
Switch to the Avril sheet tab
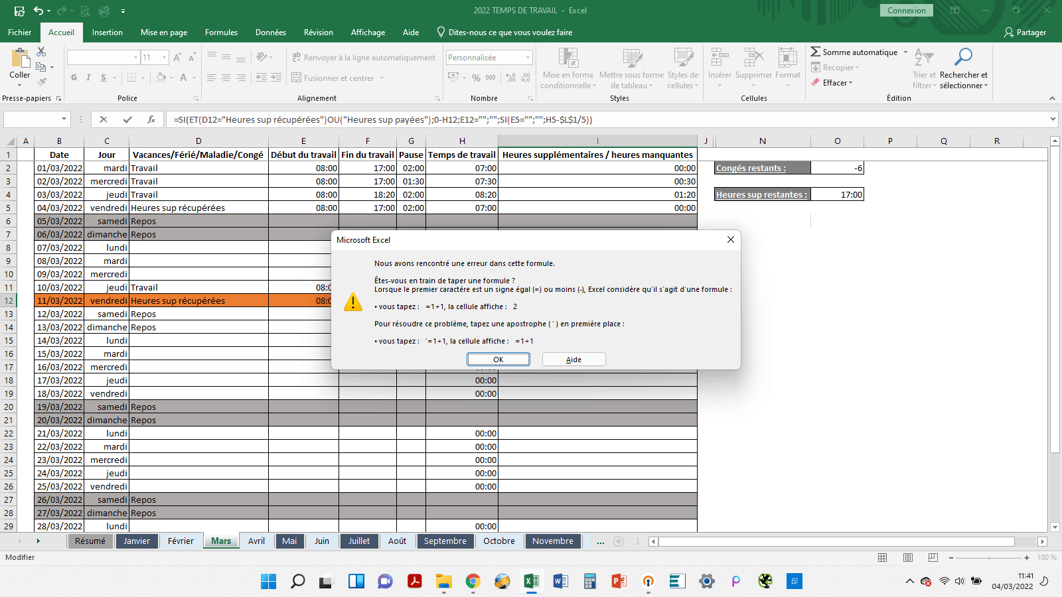(x=256, y=541)
